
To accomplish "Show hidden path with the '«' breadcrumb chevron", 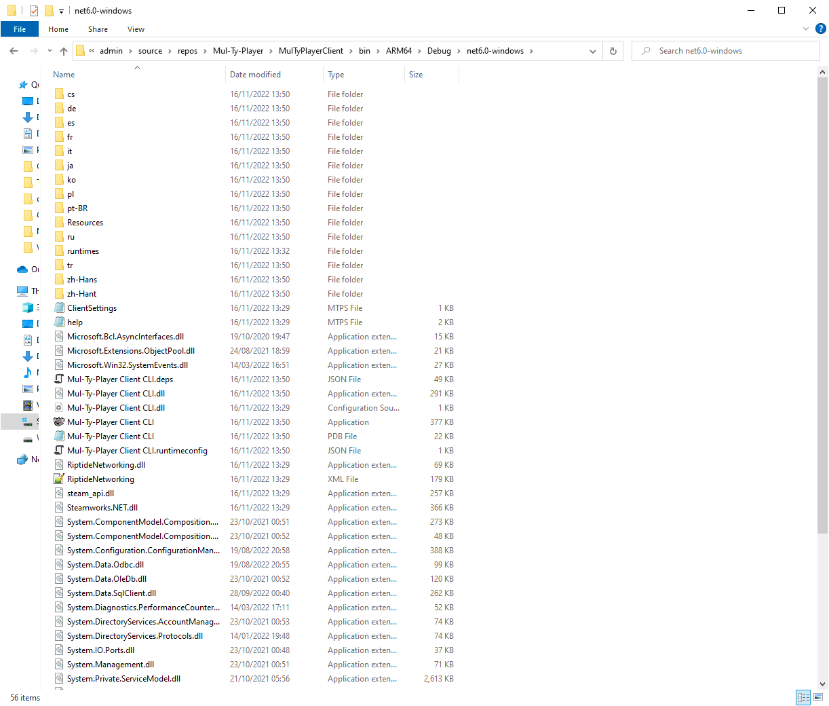I will (92, 51).
